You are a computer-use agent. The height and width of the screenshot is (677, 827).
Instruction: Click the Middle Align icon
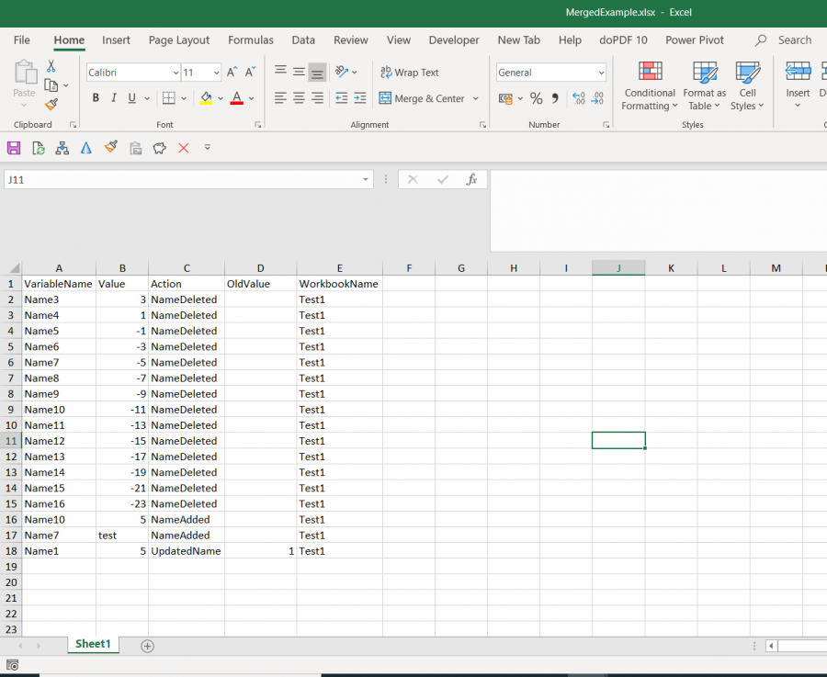click(299, 71)
